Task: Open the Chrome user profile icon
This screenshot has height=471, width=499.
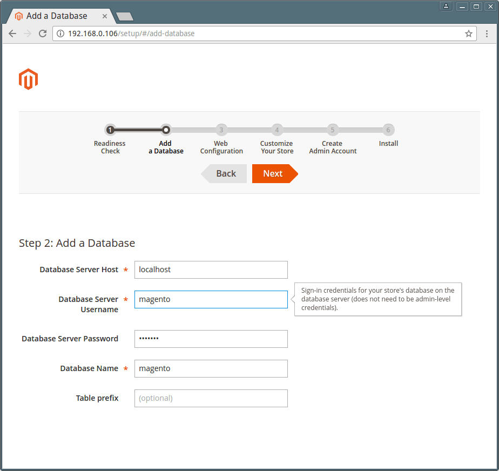Action: [x=446, y=6]
